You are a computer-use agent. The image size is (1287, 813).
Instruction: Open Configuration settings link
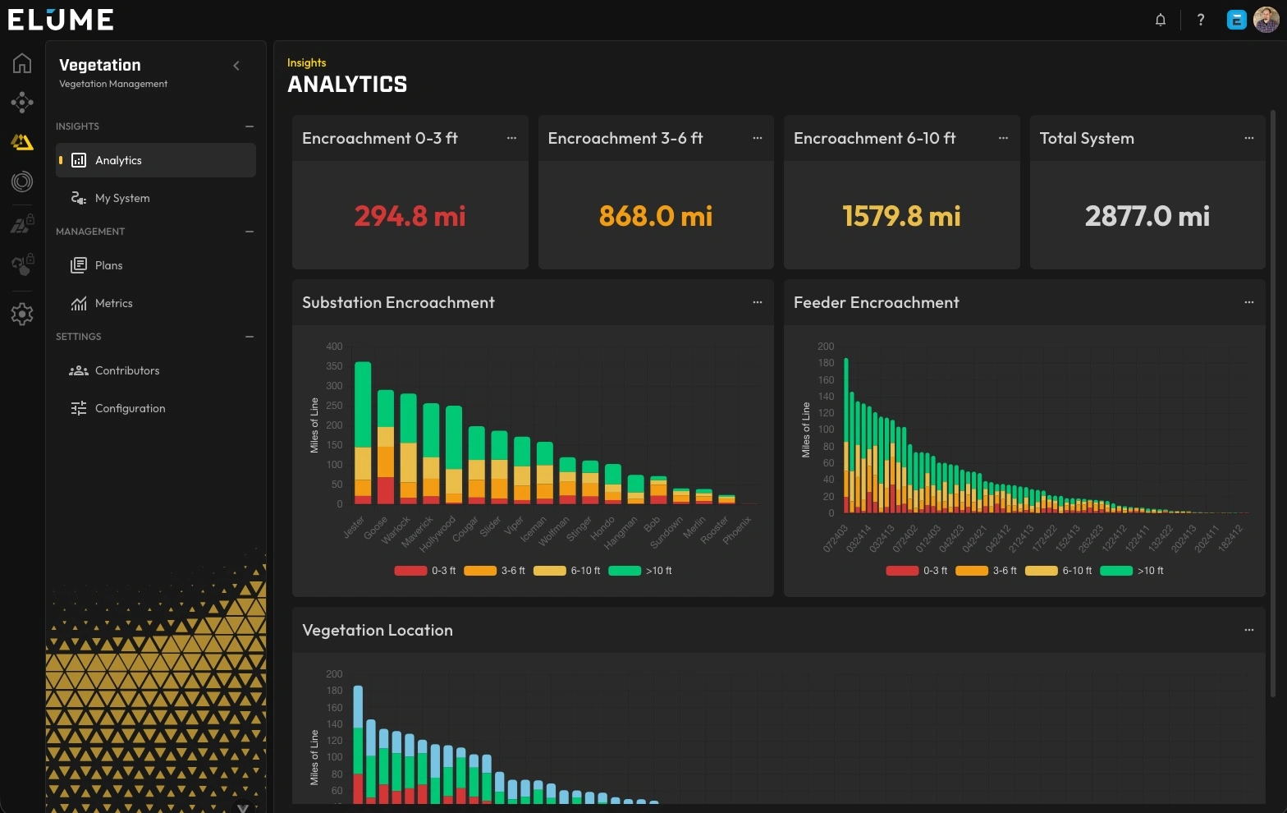point(130,408)
